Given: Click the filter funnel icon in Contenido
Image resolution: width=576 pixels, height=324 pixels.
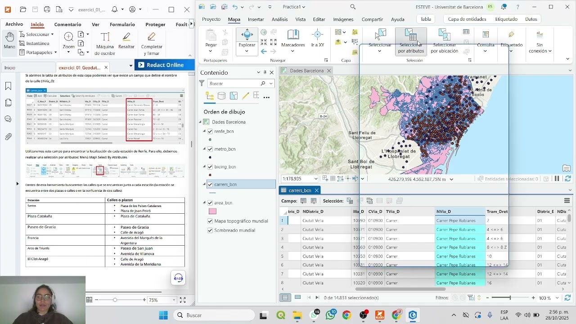Looking at the screenshot, I should tap(202, 83).
